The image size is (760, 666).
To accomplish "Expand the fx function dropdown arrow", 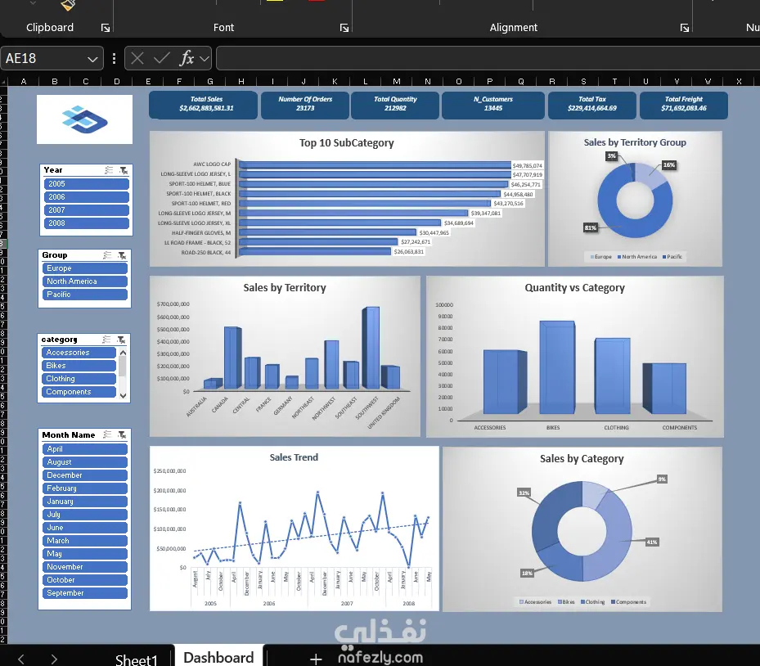I will (x=205, y=59).
